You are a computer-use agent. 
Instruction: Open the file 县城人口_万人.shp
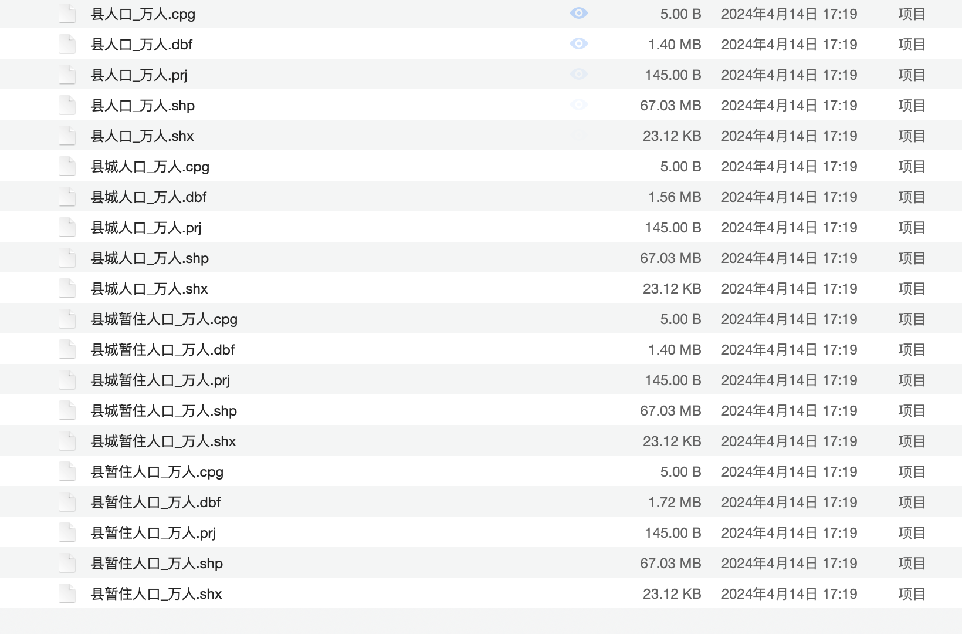coord(150,258)
